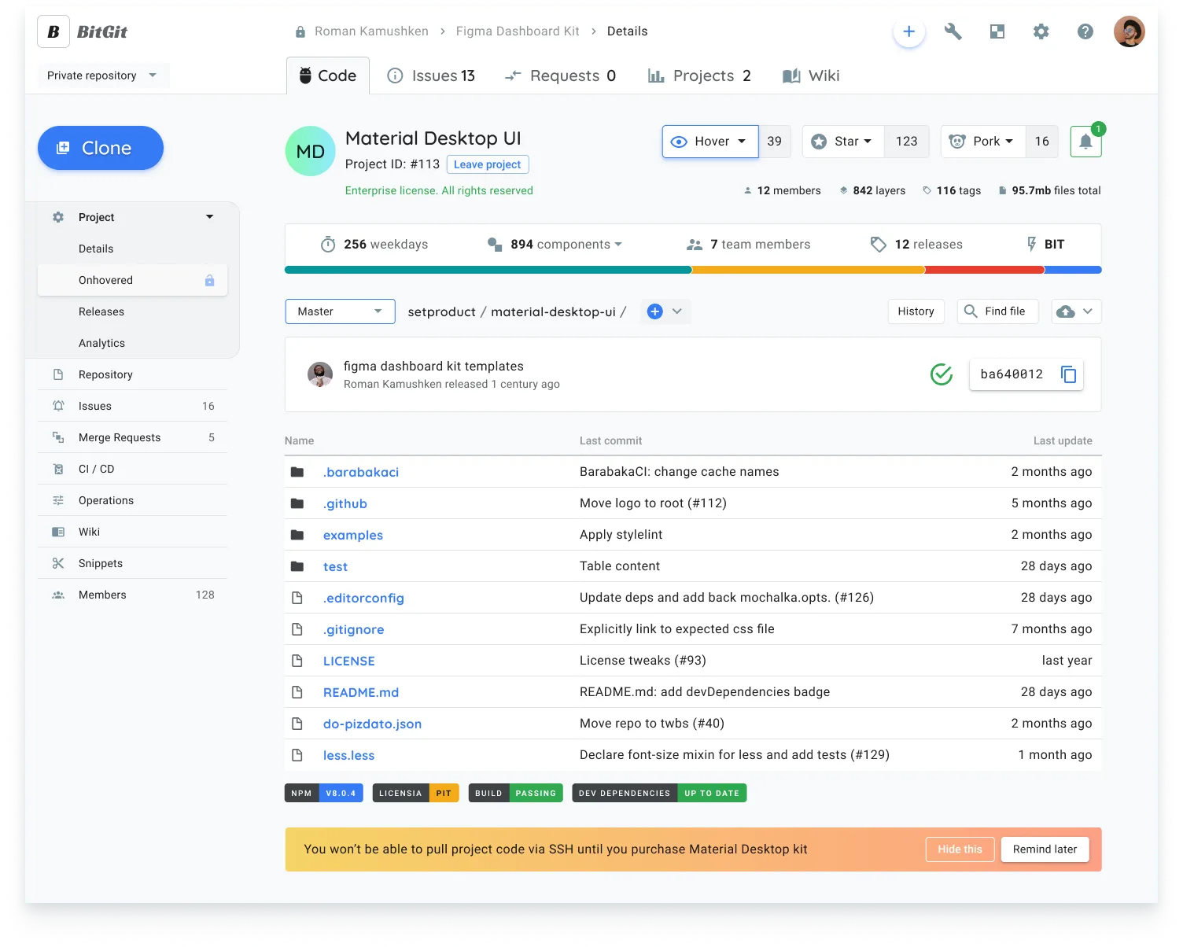Viewport: 1183px width, 947px height.
Task: Click the Leave project button
Action: [487, 164]
